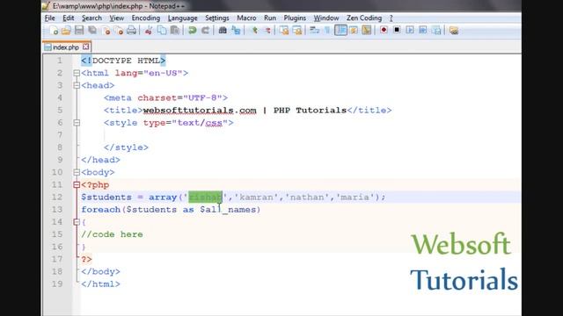Screen dimensions: 563x316
Task: Click line number 19 in the margin
Action: 57,284
